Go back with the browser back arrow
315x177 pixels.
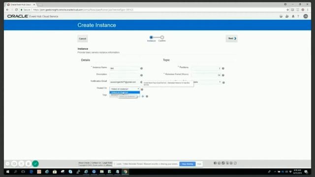[7, 10]
